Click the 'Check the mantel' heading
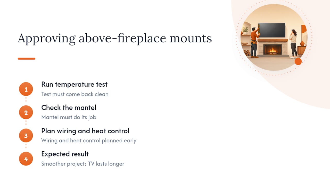 coord(69,107)
